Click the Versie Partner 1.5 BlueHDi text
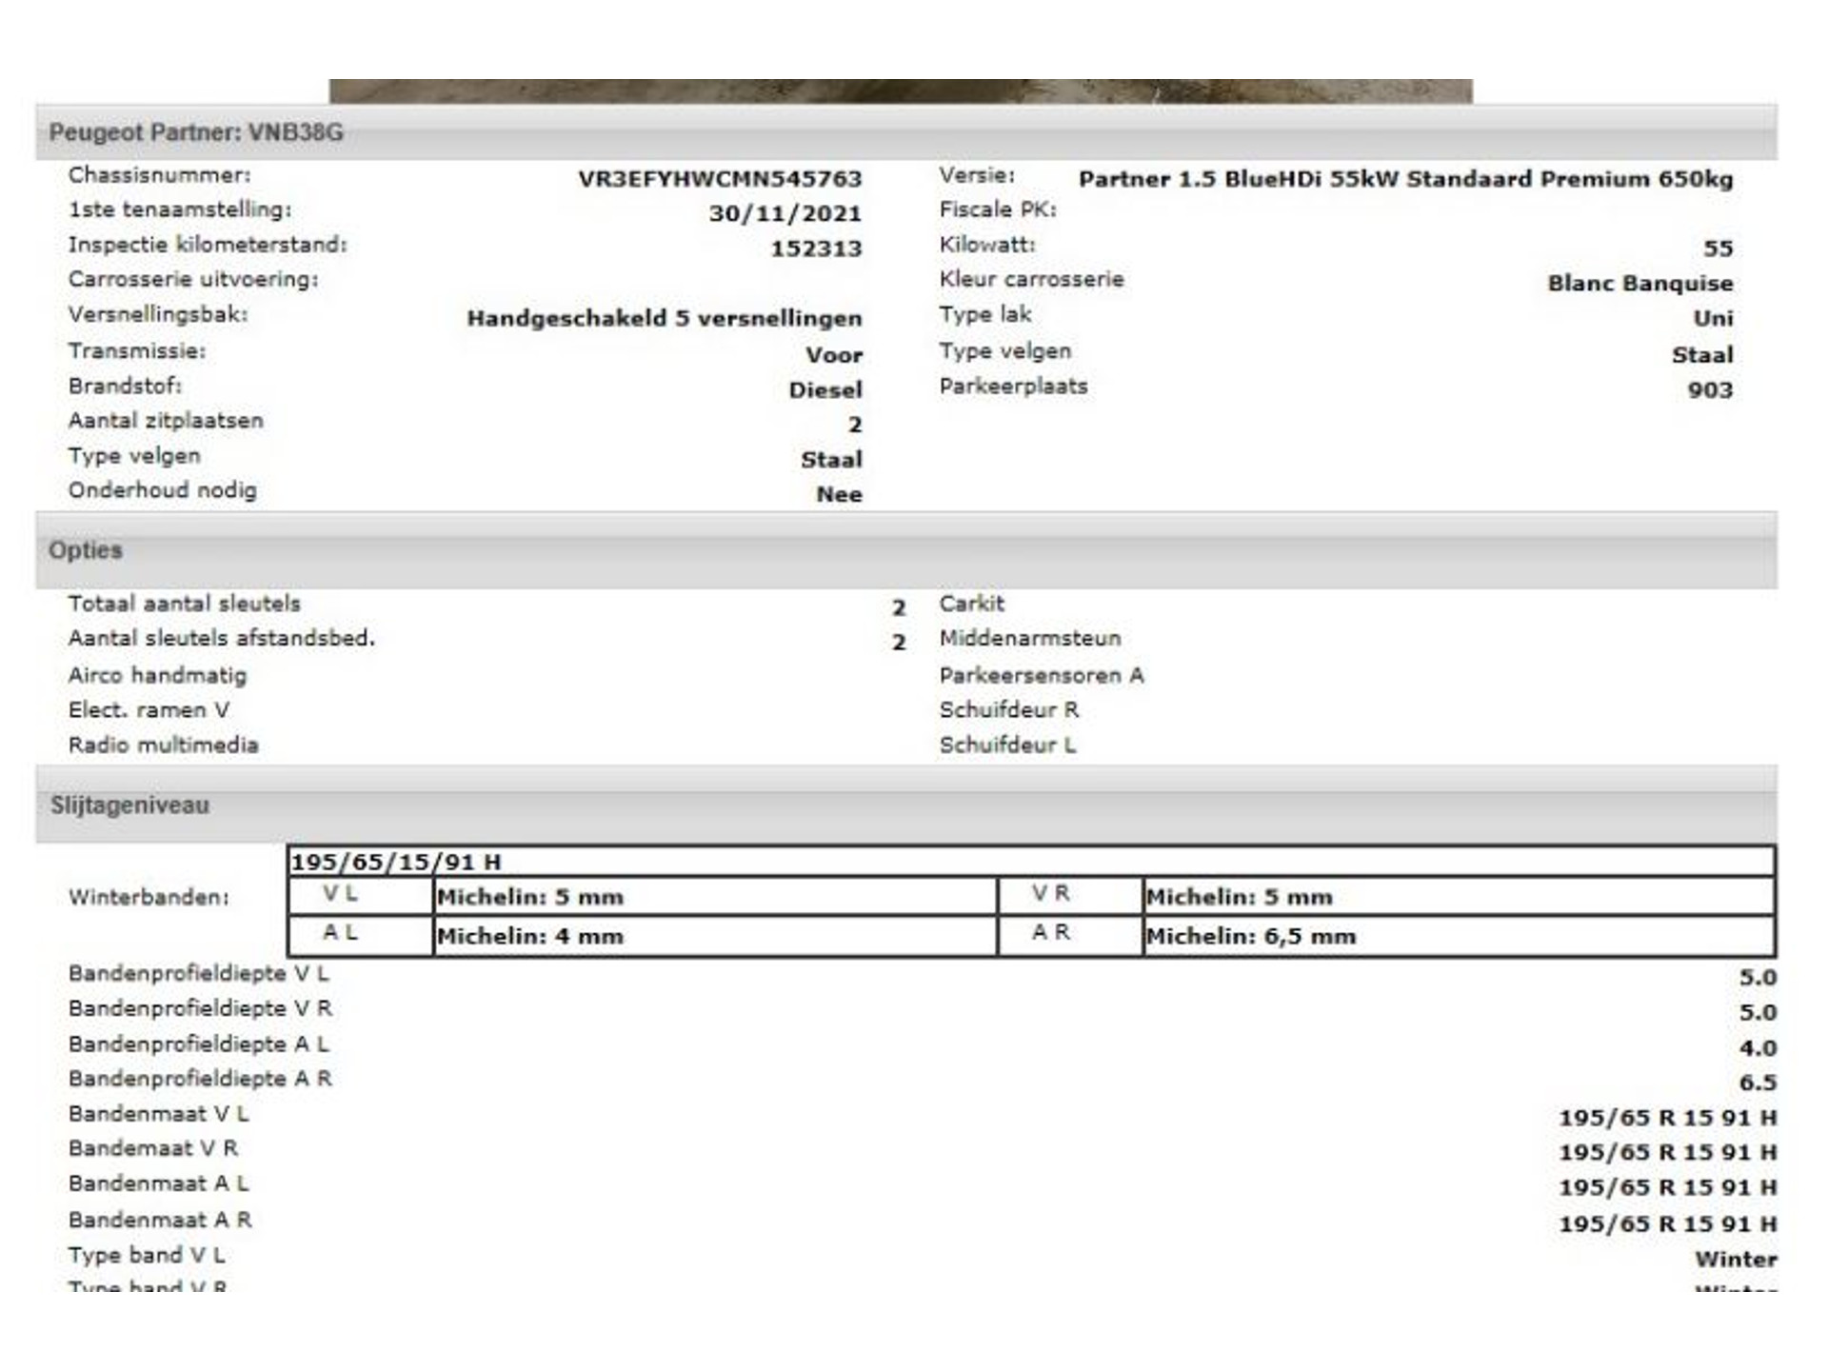Viewport: 1828px width, 1371px height. [1405, 179]
